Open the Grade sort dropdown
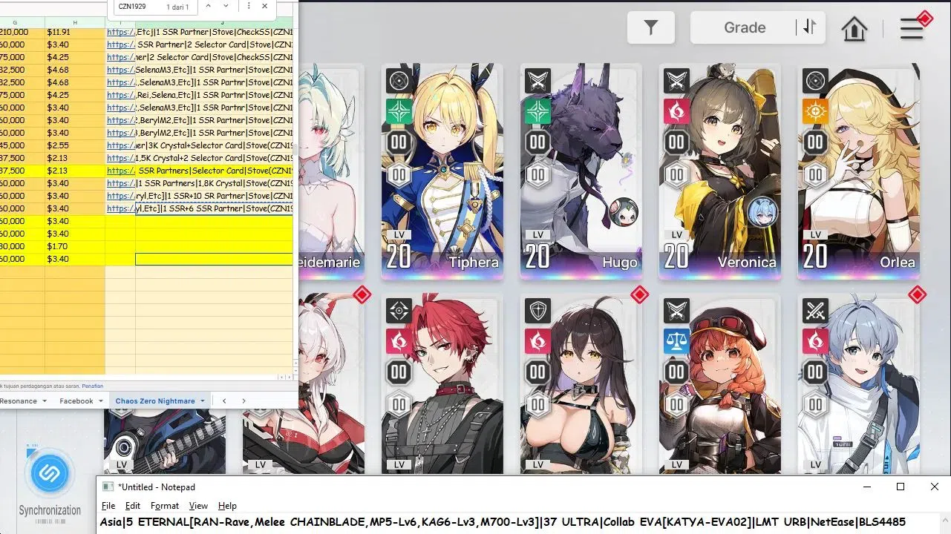The height and width of the screenshot is (534, 951). (745, 27)
